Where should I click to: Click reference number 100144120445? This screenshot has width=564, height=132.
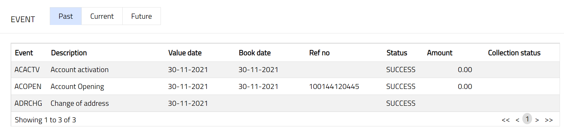pos(334,86)
